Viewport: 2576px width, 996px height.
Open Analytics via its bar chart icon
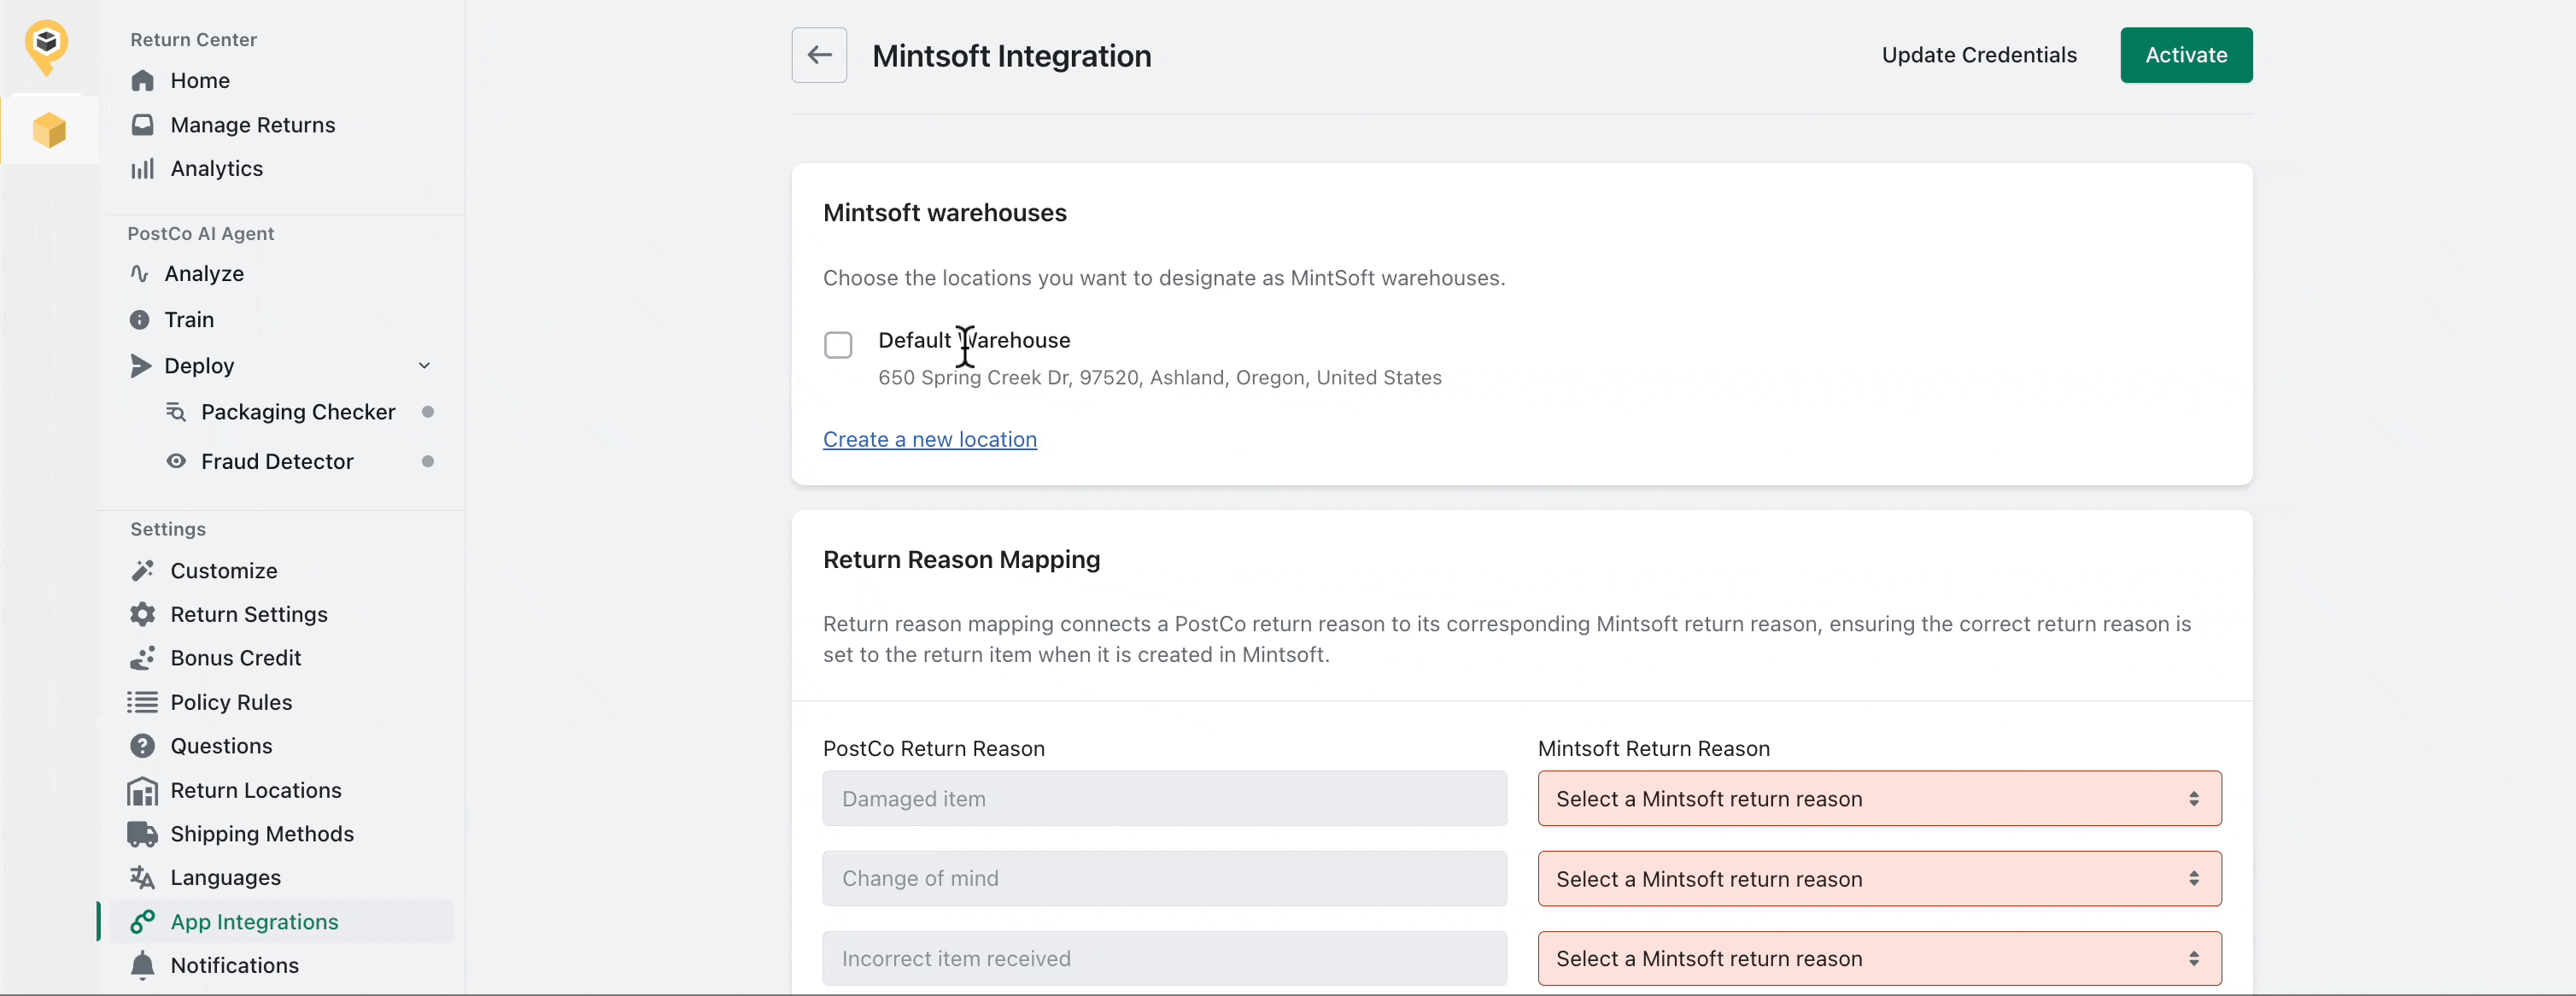point(143,169)
